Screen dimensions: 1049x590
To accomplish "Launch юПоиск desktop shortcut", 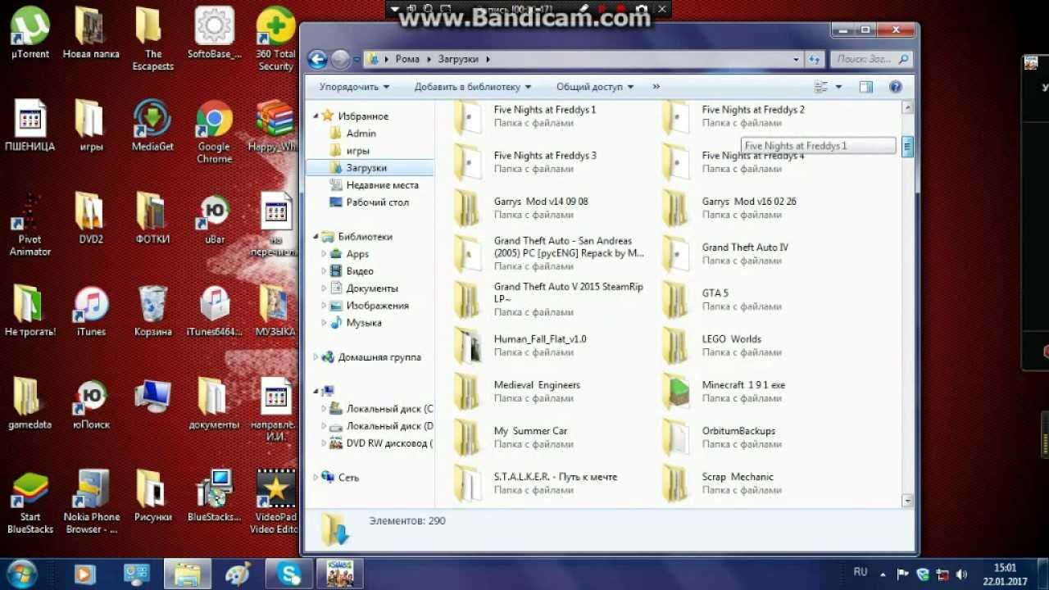I will (91, 403).
